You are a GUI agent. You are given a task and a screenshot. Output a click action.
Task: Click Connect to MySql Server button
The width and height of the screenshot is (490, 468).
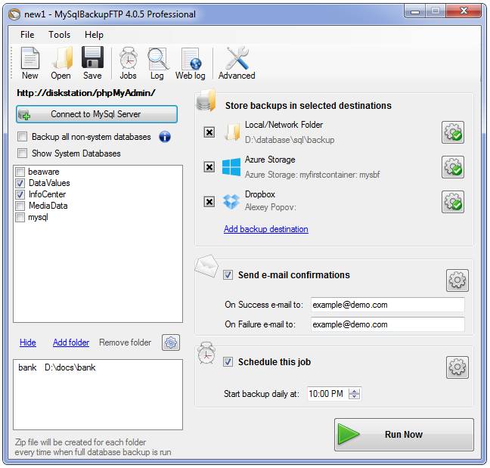97,114
